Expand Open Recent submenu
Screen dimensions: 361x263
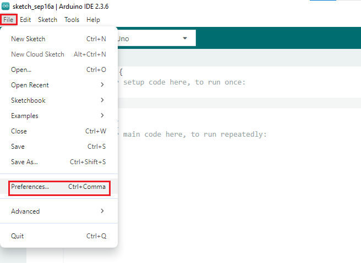pyautogui.click(x=59, y=85)
